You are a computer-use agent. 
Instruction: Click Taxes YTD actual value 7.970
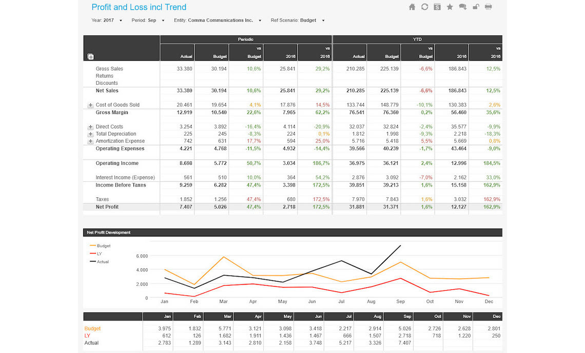coord(358,199)
